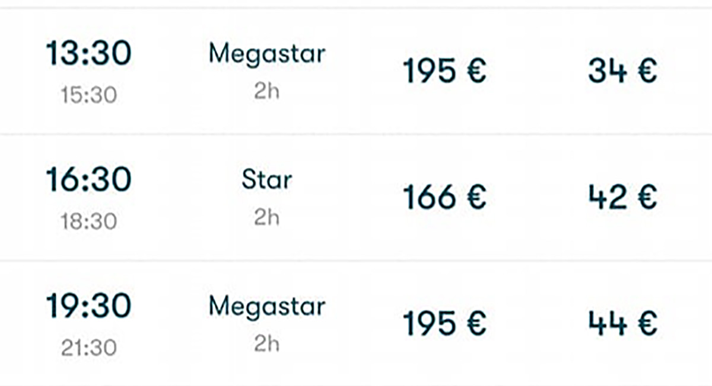Select the 42 € price
The width and height of the screenshot is (712, 386).
pos(622,197)
